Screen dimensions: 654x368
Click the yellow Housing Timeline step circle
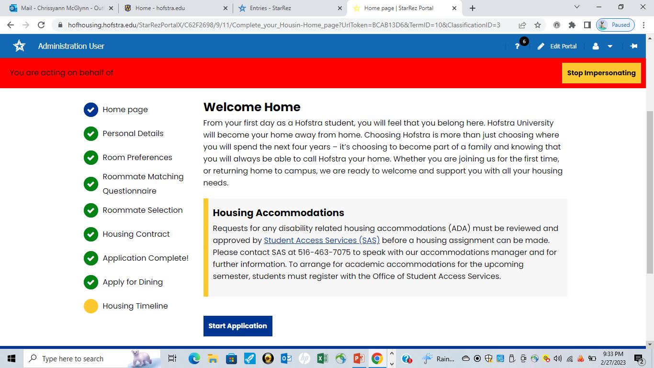[91, 306]
